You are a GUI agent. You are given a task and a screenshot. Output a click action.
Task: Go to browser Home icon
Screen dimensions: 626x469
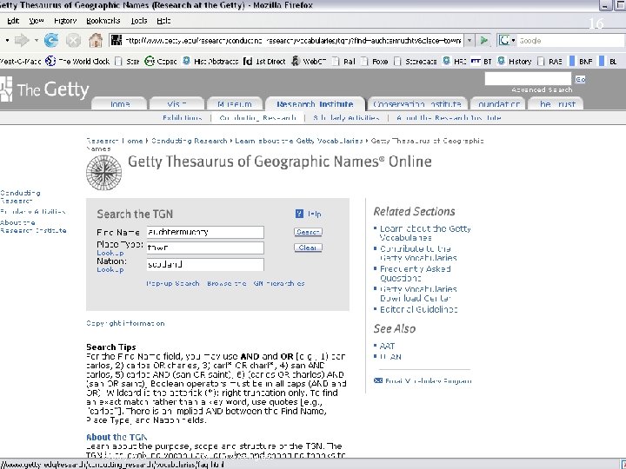pos(96,40)
